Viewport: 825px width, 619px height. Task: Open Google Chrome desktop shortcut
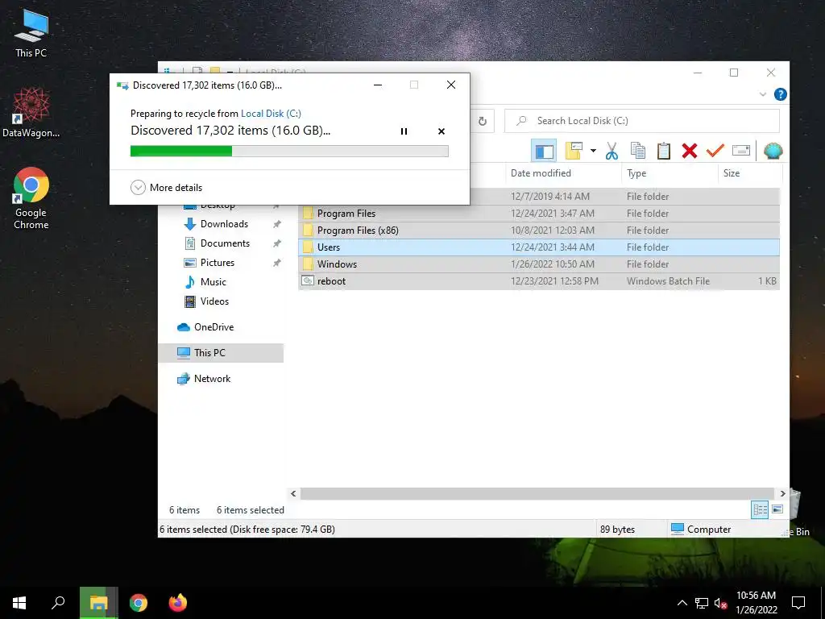(x=31, y=198)
